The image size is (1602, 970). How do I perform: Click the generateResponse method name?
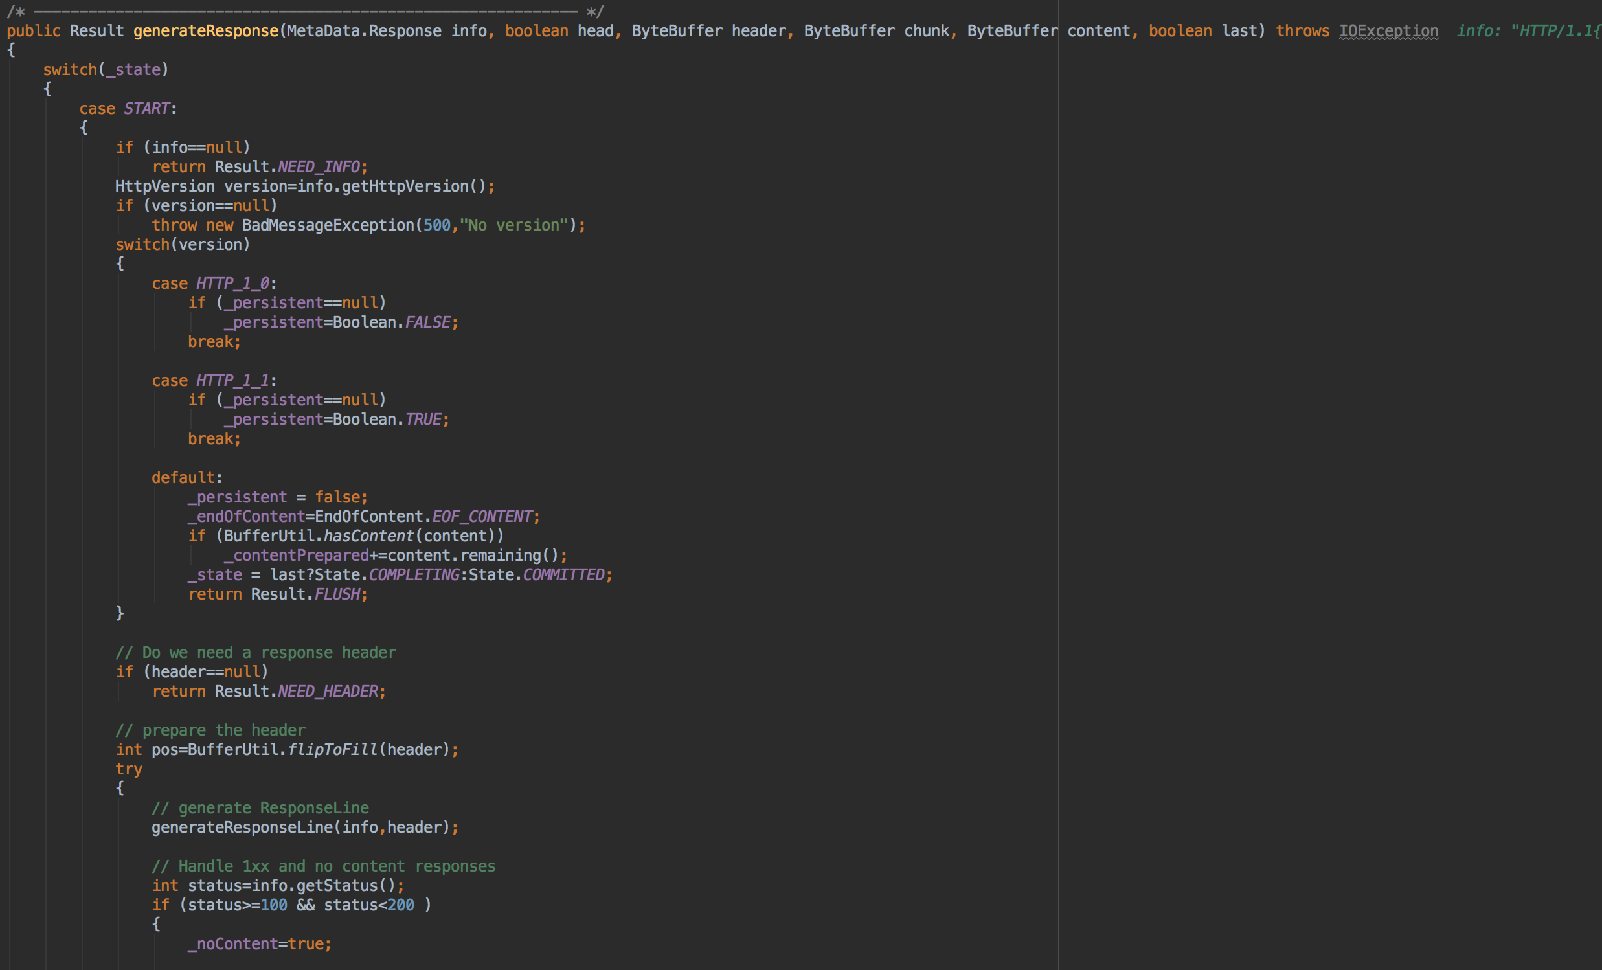[x=206, y=31]
